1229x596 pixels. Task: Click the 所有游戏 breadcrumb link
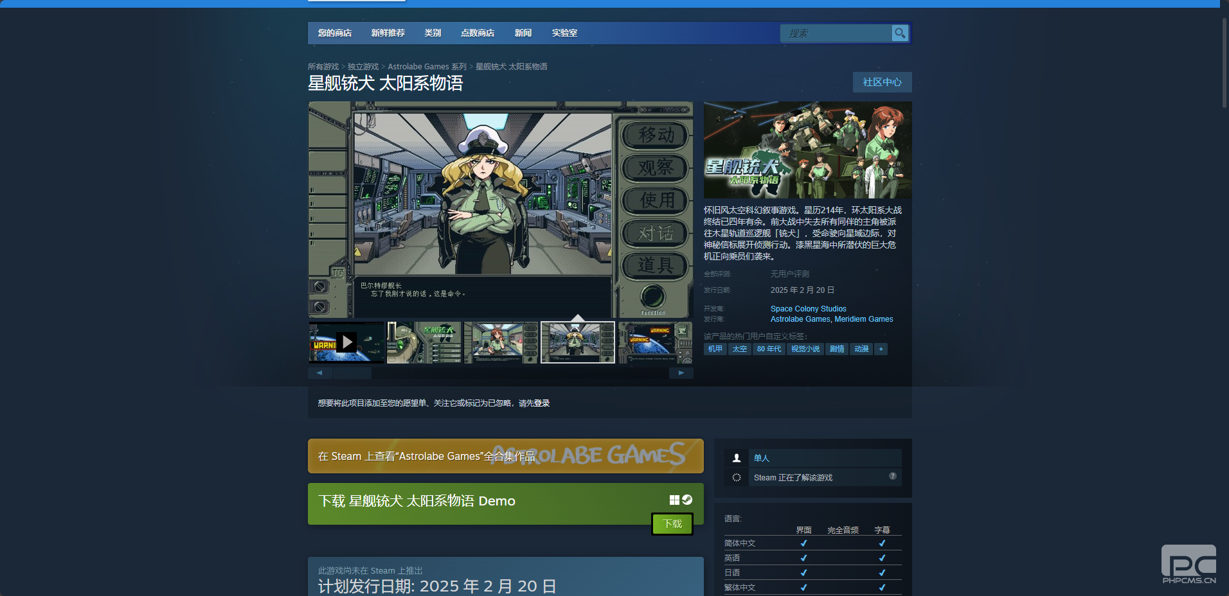point(323,67)
